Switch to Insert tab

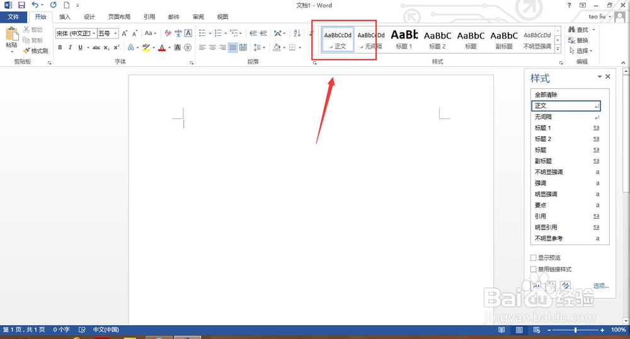point(65,17)
